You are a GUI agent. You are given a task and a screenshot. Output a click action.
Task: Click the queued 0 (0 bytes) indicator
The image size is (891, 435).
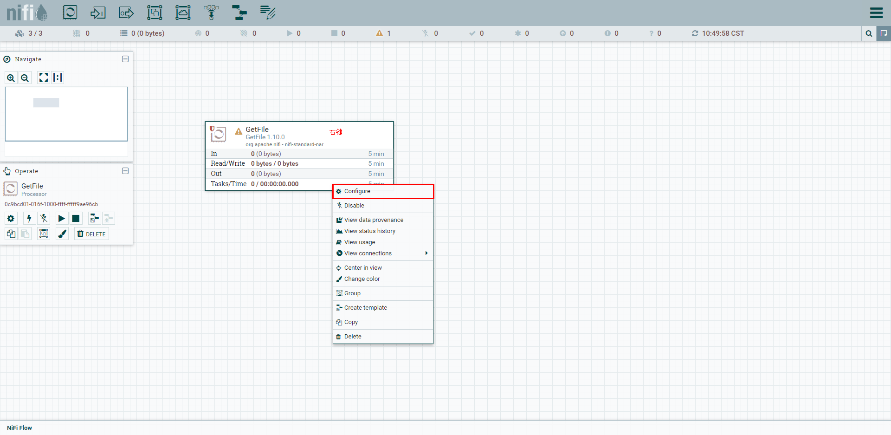pyautogui.click(x=142, y=33)
